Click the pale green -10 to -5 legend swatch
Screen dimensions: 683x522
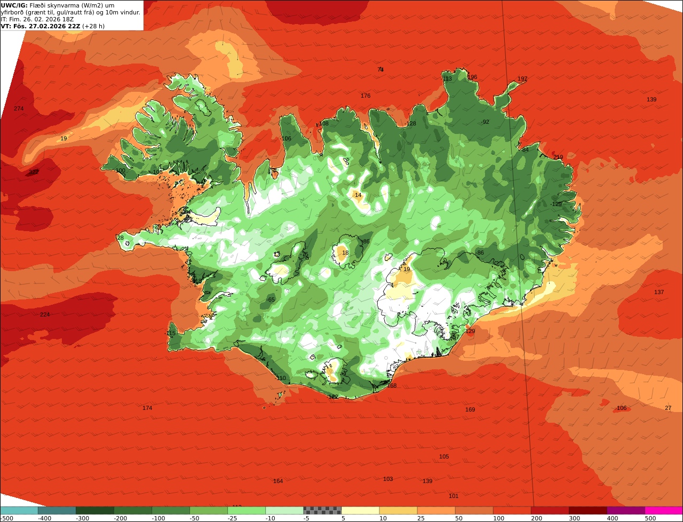click(x=284, y=510)
